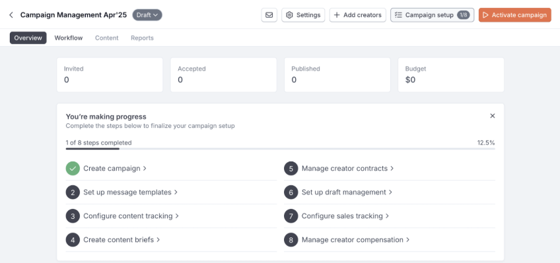Switch to the Workflow tab
Viewport: 560px width, 263px height.
(x=69, y=38)
